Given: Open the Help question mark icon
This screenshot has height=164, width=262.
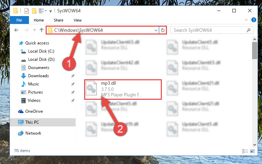Looking at the screenshot, I should (x=253, y=20).
